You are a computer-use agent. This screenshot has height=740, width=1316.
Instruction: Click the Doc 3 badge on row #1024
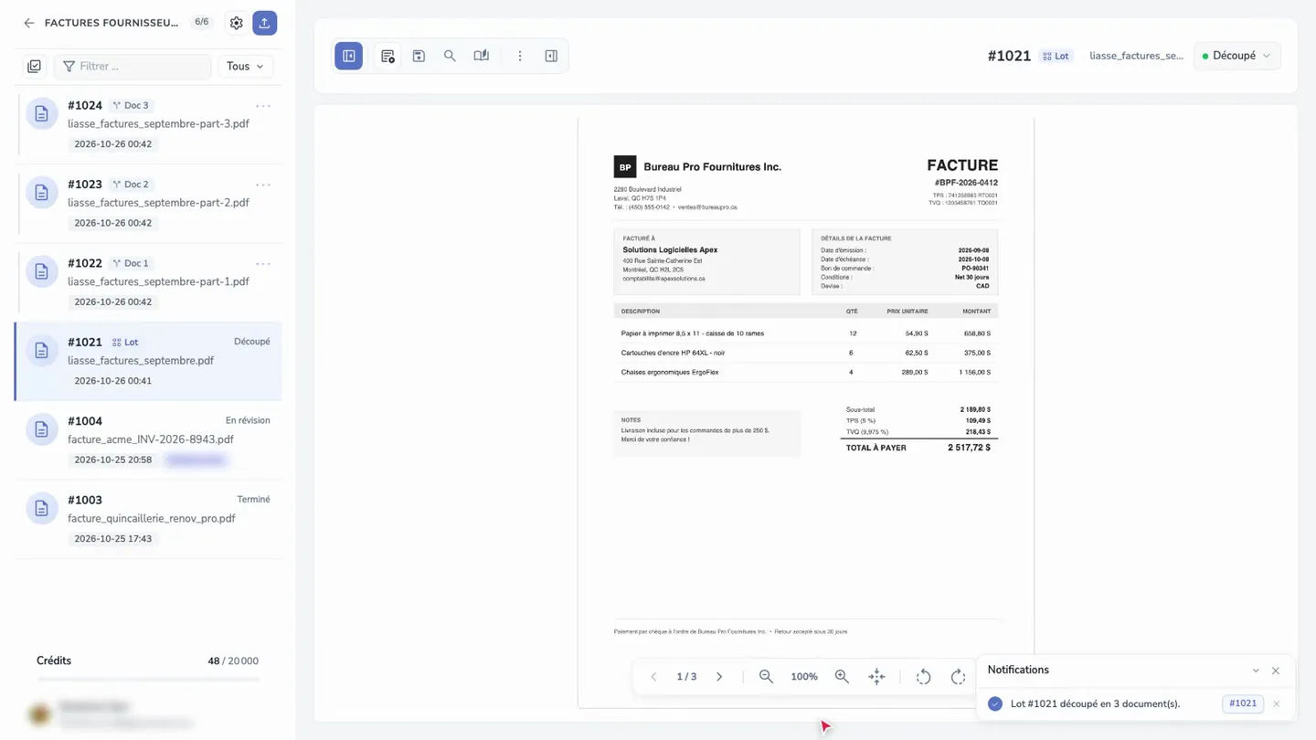coord(131,106)
